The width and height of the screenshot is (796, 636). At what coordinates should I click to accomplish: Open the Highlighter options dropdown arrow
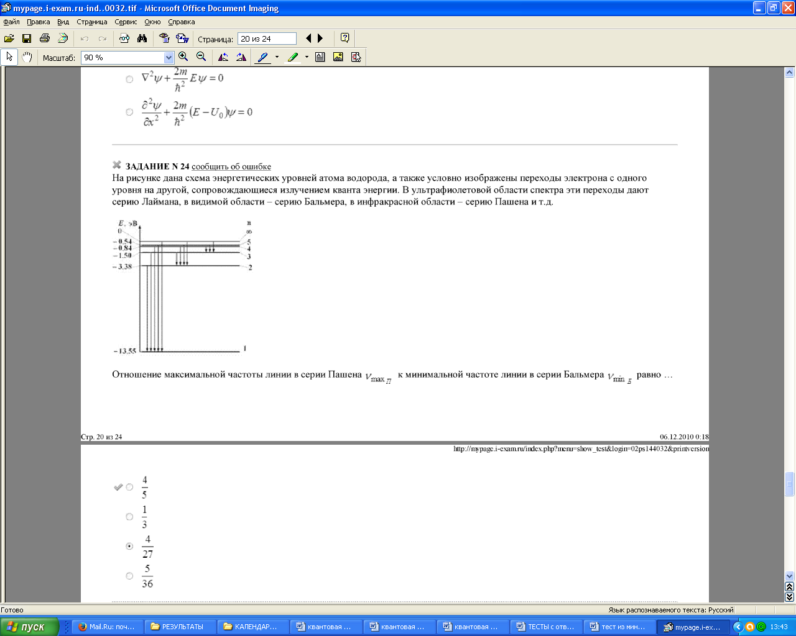coord(307,57)
